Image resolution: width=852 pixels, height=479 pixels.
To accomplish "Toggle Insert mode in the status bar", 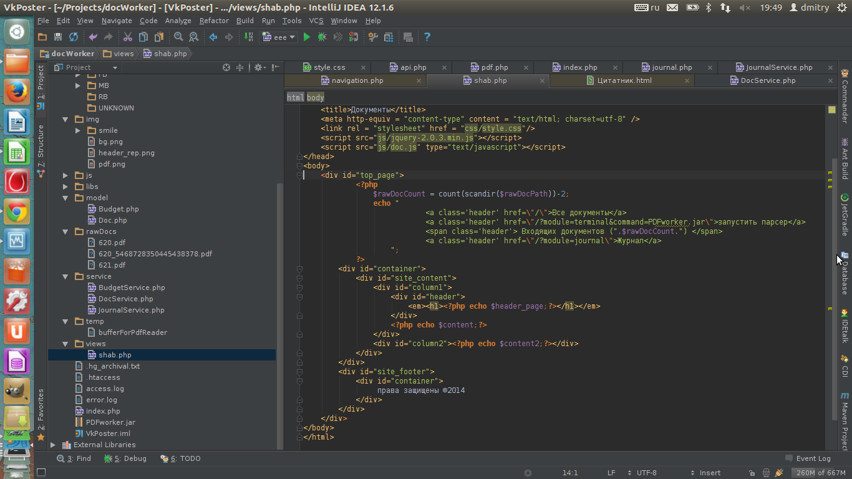I will pos(710,473).
